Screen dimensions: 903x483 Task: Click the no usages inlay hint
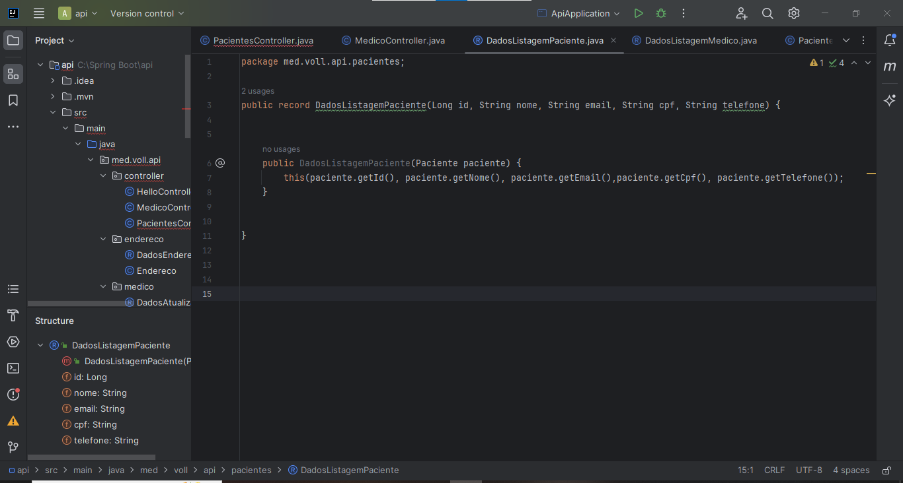281,149
